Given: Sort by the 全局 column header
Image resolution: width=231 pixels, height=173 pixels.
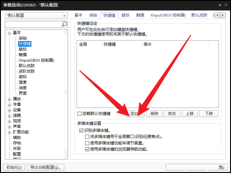Looking at the screenshot, I should (89, 44).
